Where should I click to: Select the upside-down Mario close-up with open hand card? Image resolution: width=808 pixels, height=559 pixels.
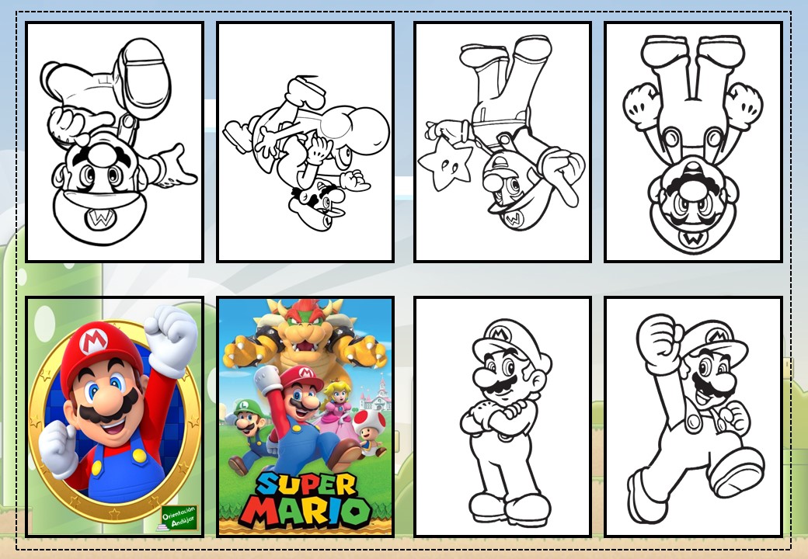pyautogui.click(x=115, y=142)
